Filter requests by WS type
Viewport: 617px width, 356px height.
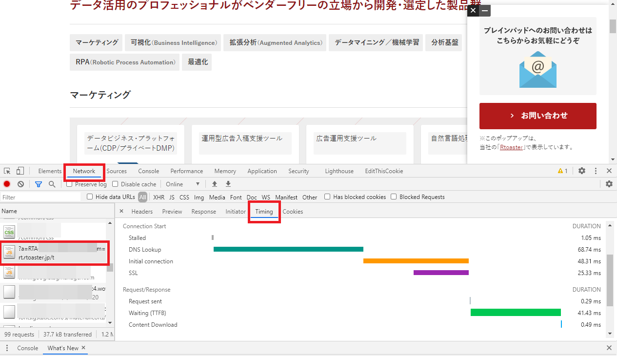coord(266,197)
